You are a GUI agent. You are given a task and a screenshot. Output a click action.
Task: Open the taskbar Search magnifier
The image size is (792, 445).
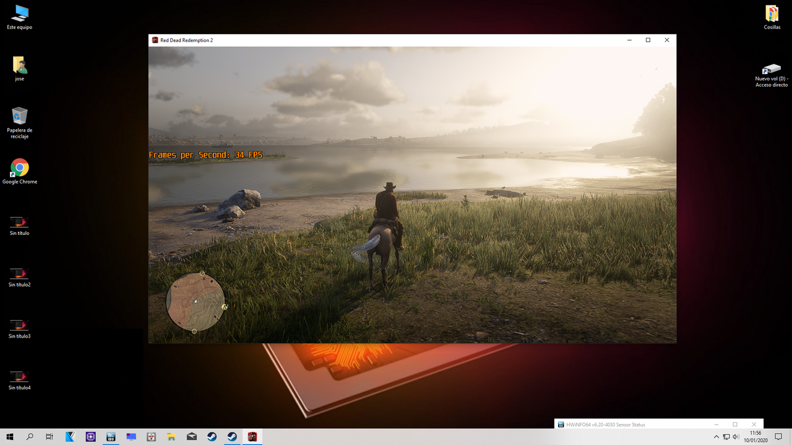pos(30,437)
